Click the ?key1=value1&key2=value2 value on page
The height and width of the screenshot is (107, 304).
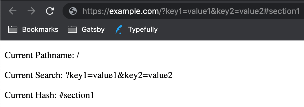[x=119, y=75]
